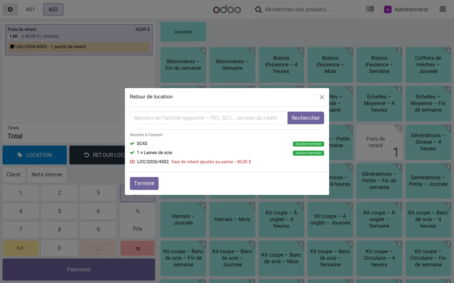
Task: Tap numpad key 0
Action: 59,248
